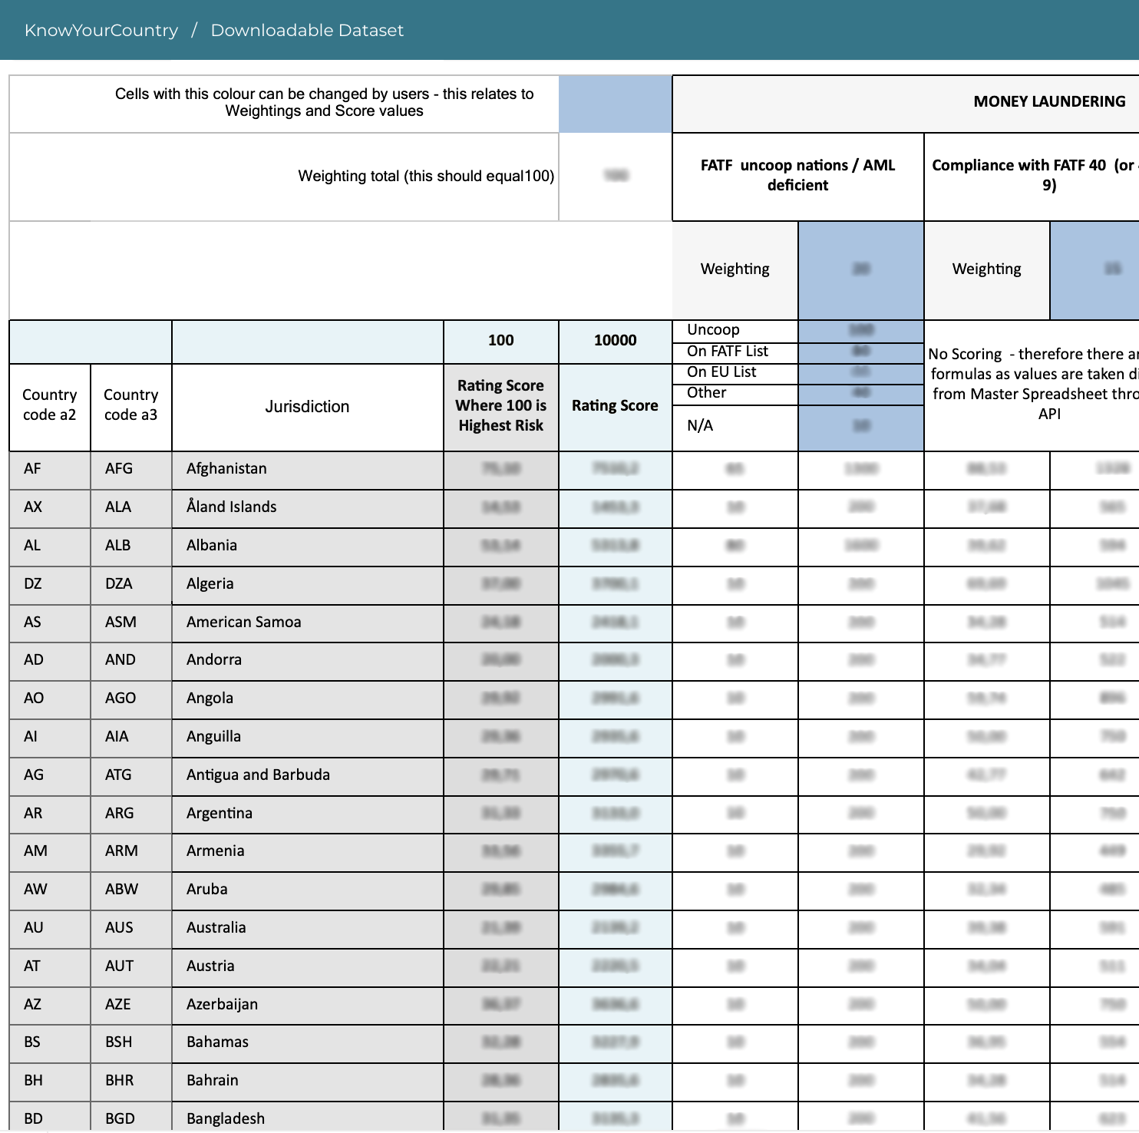The width and height of the screenshot is (1139, 1133).
Task: Click the On EU List label cell
Action: tap(735, 372)
